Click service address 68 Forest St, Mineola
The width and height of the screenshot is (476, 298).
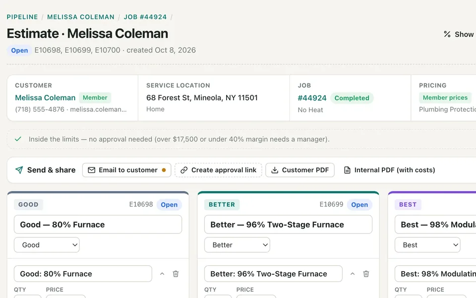click(x=202, y=98)
